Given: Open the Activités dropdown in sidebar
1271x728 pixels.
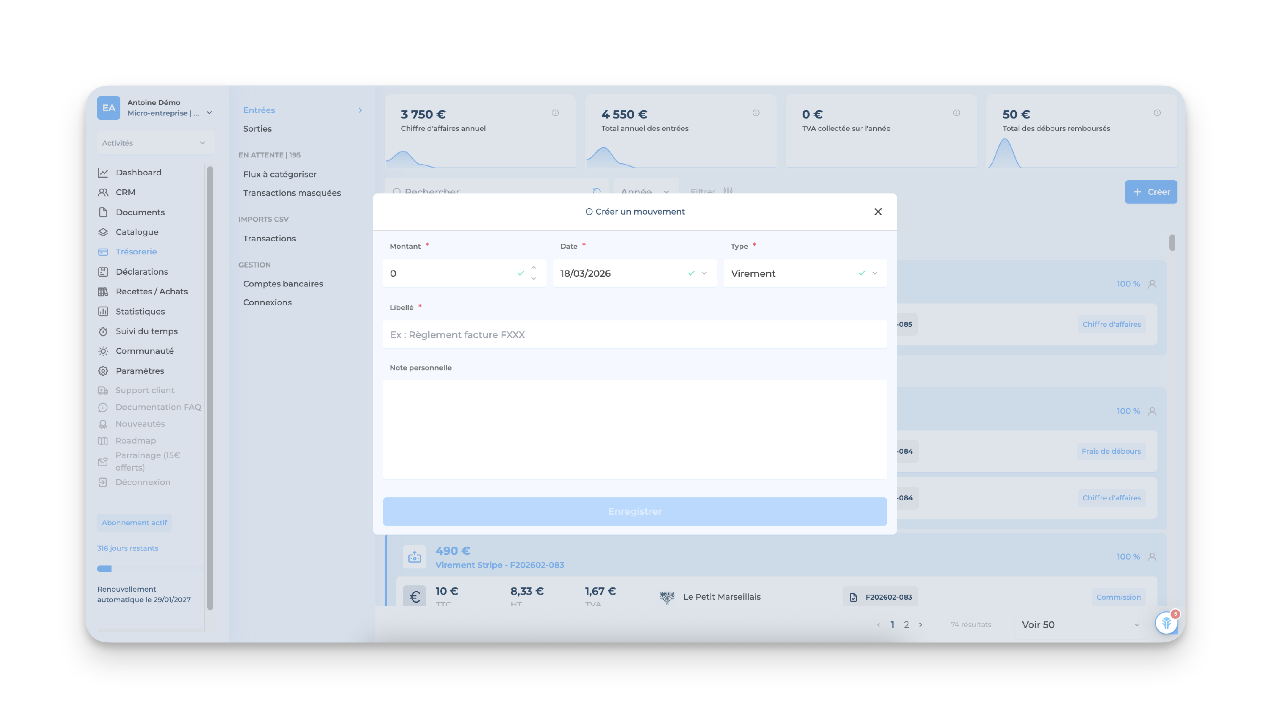Looking at the screenshot, I should tap(155, 143).
